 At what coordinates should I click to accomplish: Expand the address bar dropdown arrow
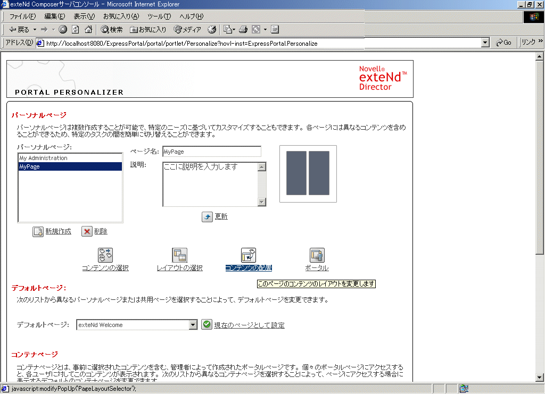click(485, 43)
